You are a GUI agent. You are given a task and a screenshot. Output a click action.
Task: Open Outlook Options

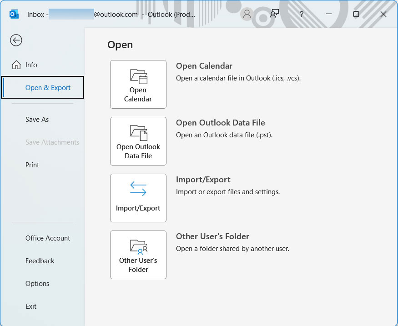[37, 283]
